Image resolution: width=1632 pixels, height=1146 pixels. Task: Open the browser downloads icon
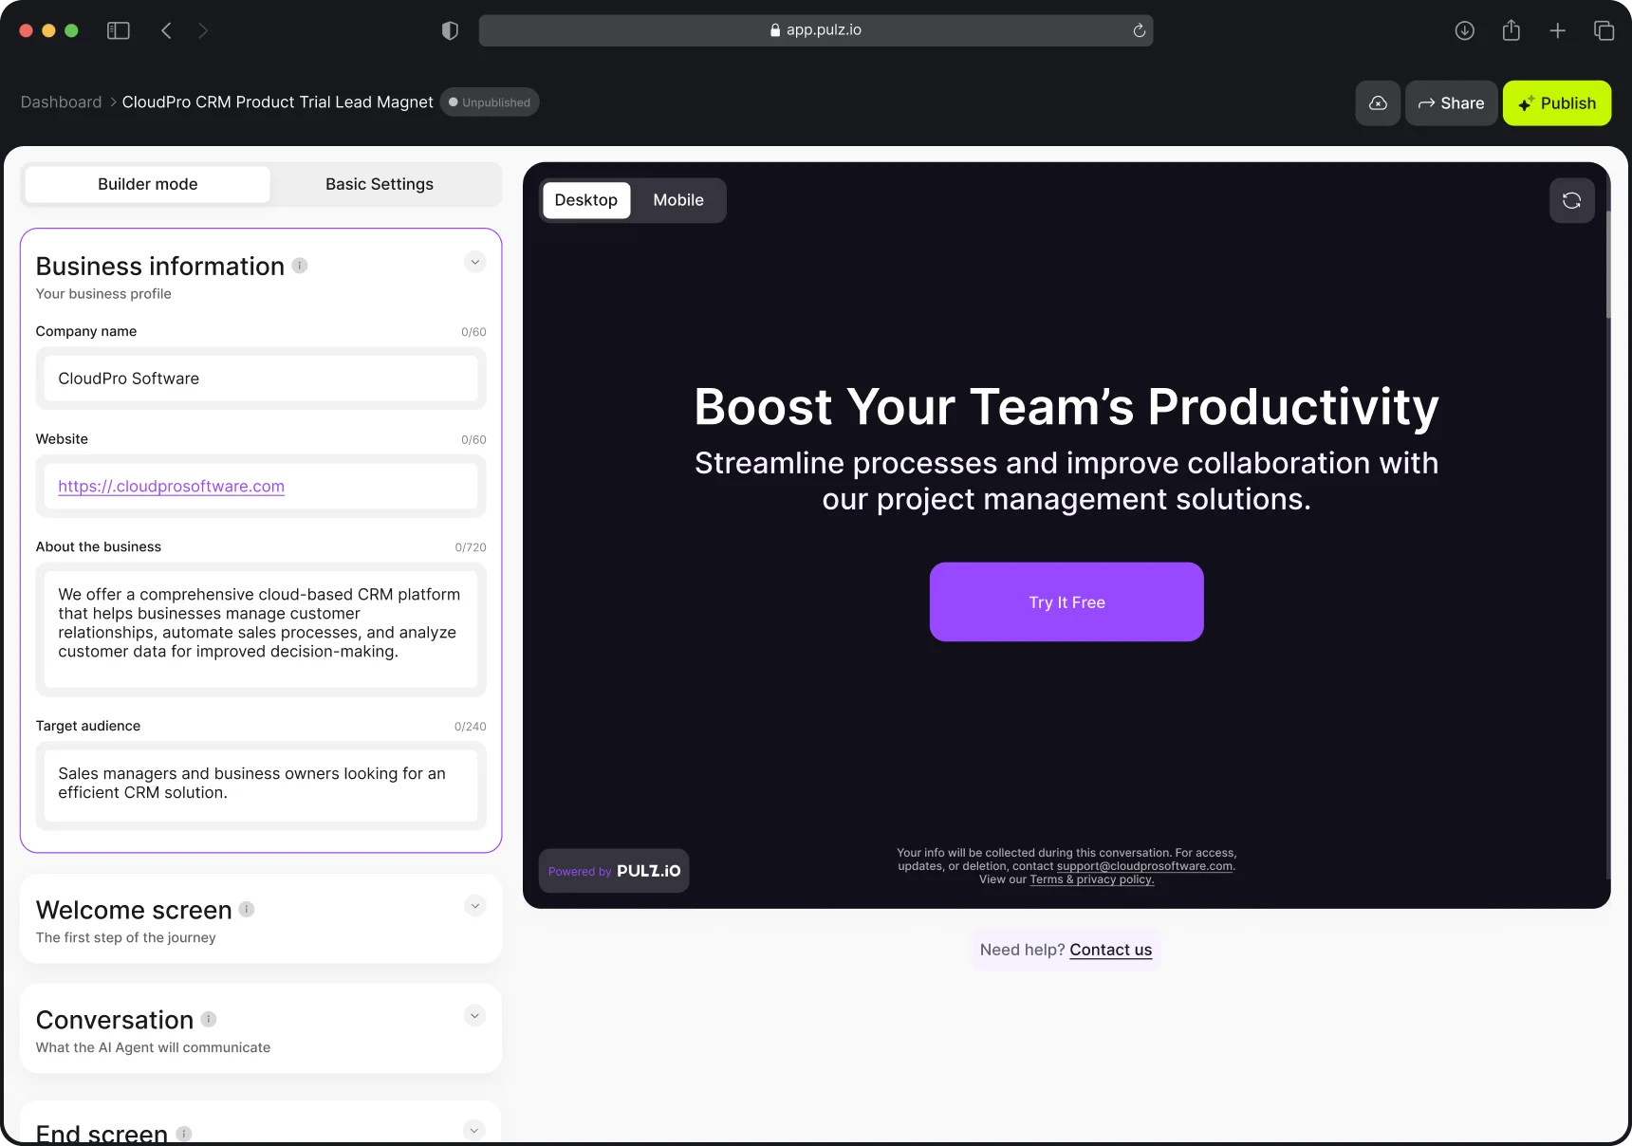coord(1465,30)
